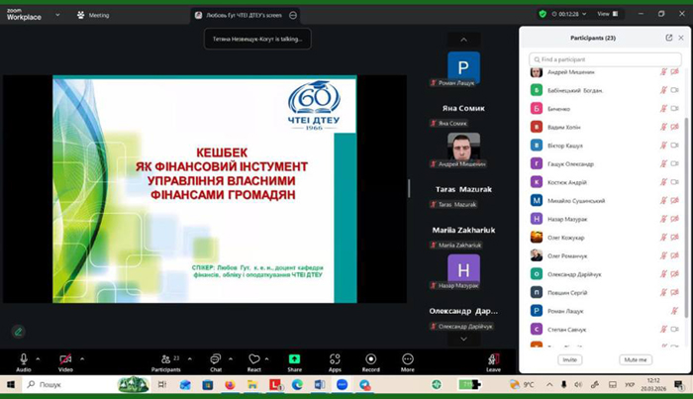The height and width of the screenshot is (399, 693).
Task: Click the React heart icon
Action: (254, 358)
